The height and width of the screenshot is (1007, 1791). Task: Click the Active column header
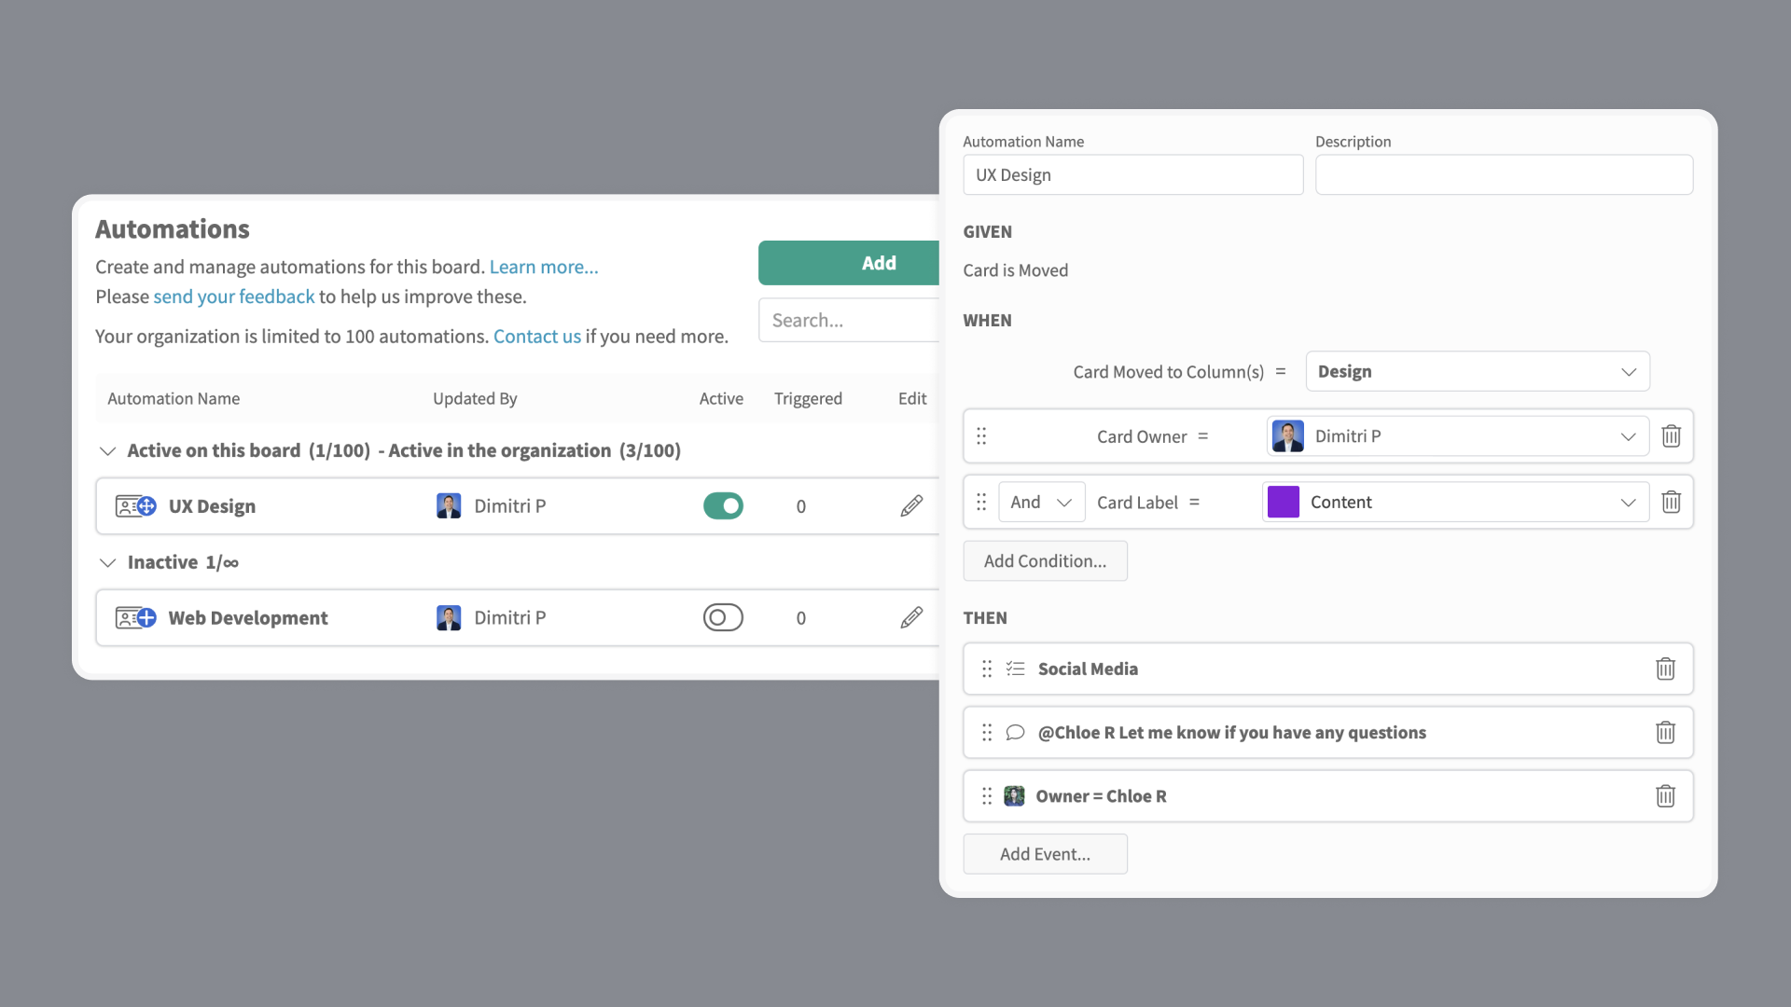pyautogui.click(x=721, y=398)
